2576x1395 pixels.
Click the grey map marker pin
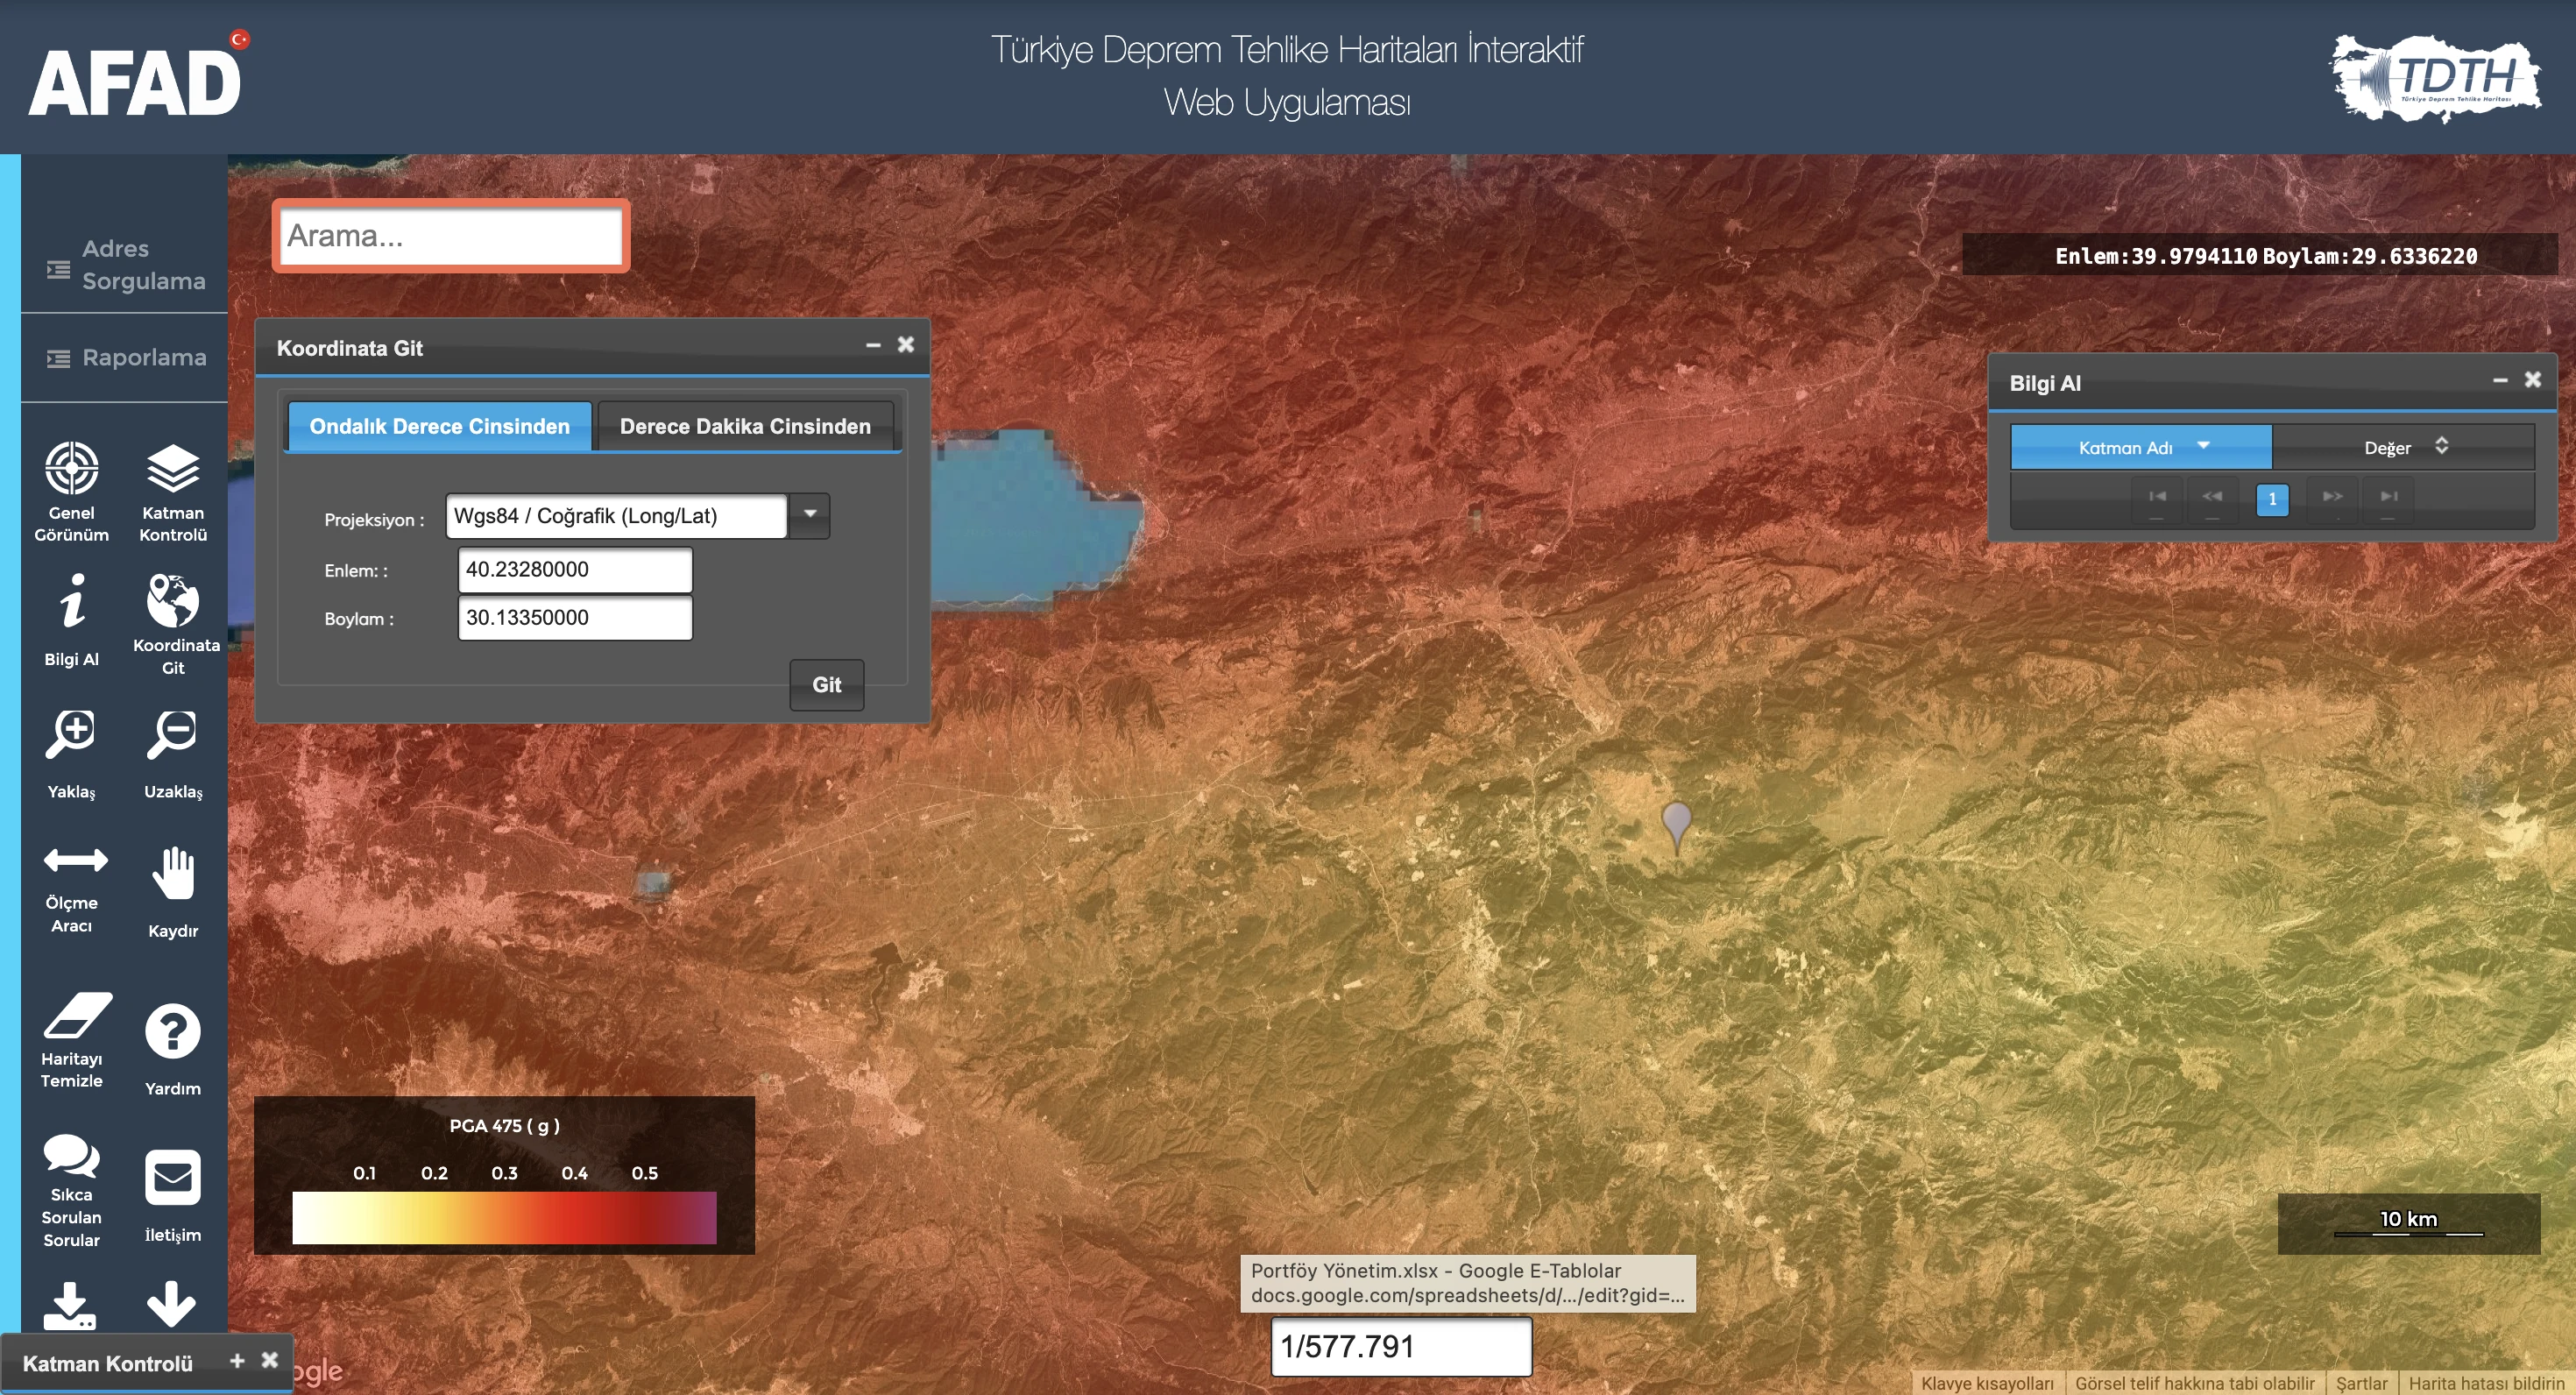(x=1676, y=826)
